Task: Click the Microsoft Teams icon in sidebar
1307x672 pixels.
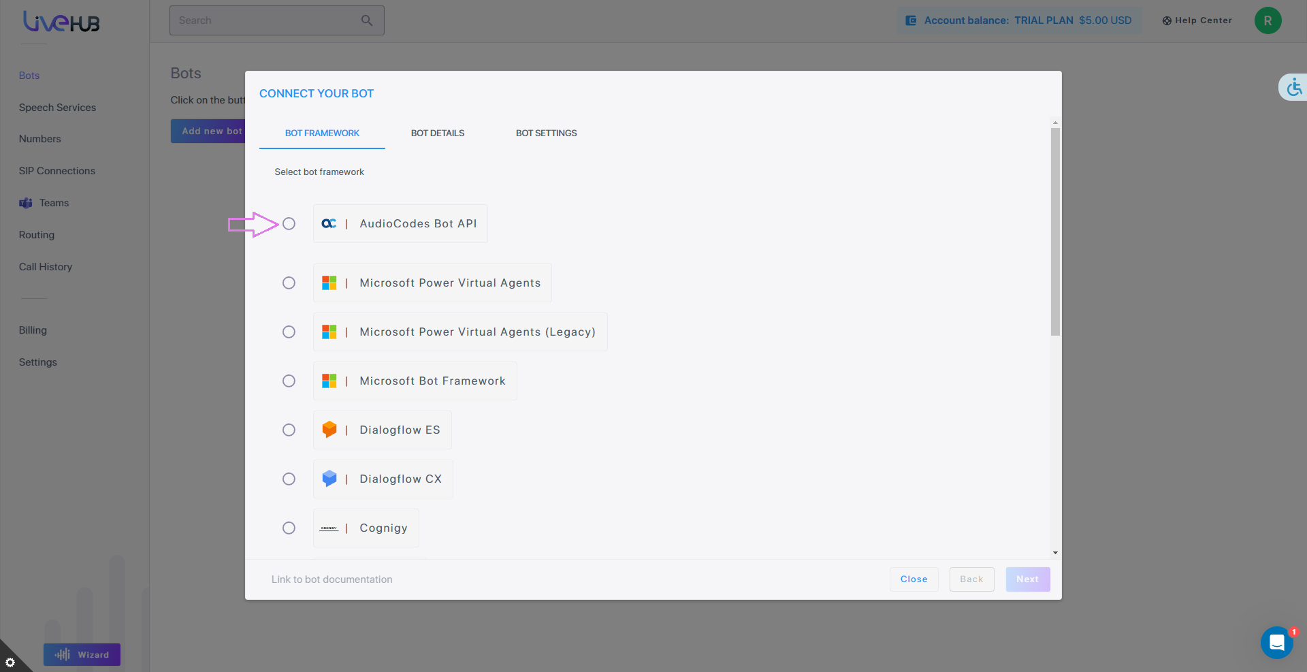Action: [26, 203]
